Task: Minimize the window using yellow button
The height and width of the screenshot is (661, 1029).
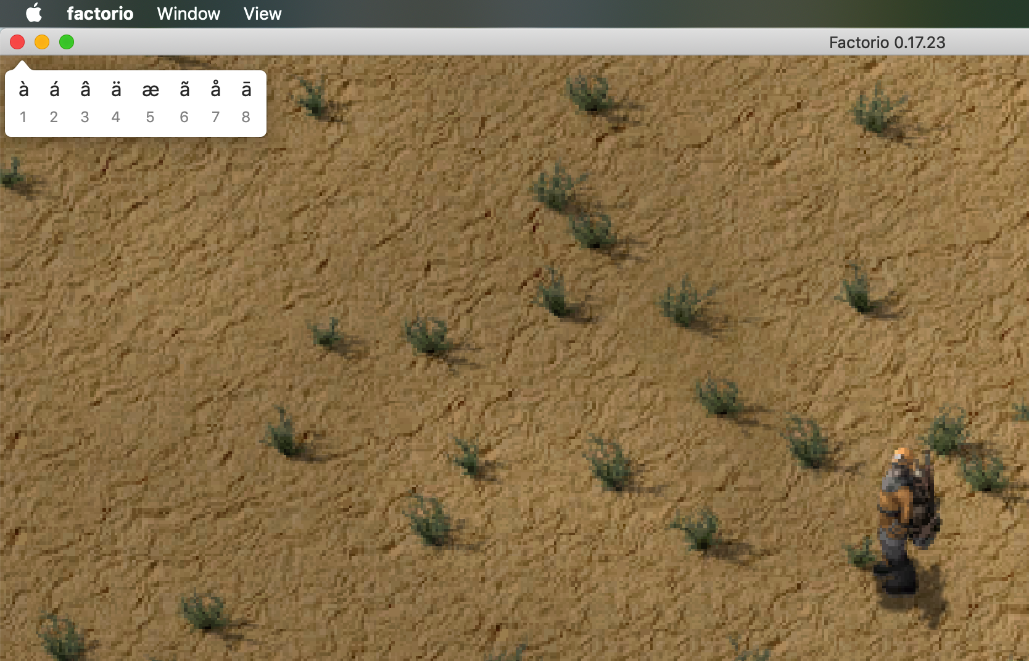Action: (x=42, y=42)
